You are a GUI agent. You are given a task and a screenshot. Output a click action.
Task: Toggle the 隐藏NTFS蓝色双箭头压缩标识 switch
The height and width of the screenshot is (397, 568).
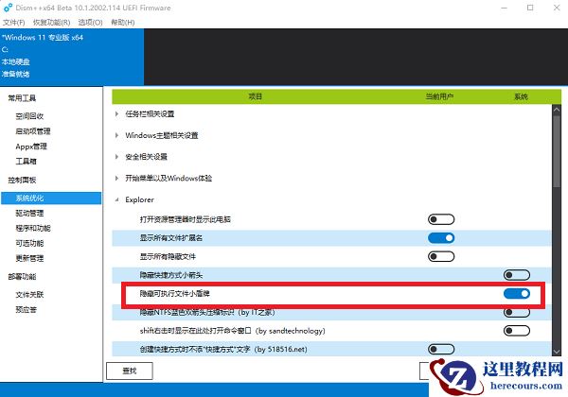click(x=517, y=312)
